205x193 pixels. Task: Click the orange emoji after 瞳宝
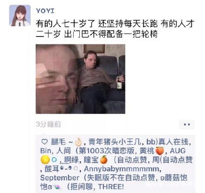104,160
